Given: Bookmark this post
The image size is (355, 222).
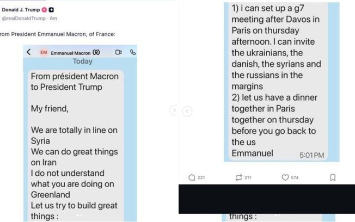Looking at the screenshot, I should [x=333, y=177].
